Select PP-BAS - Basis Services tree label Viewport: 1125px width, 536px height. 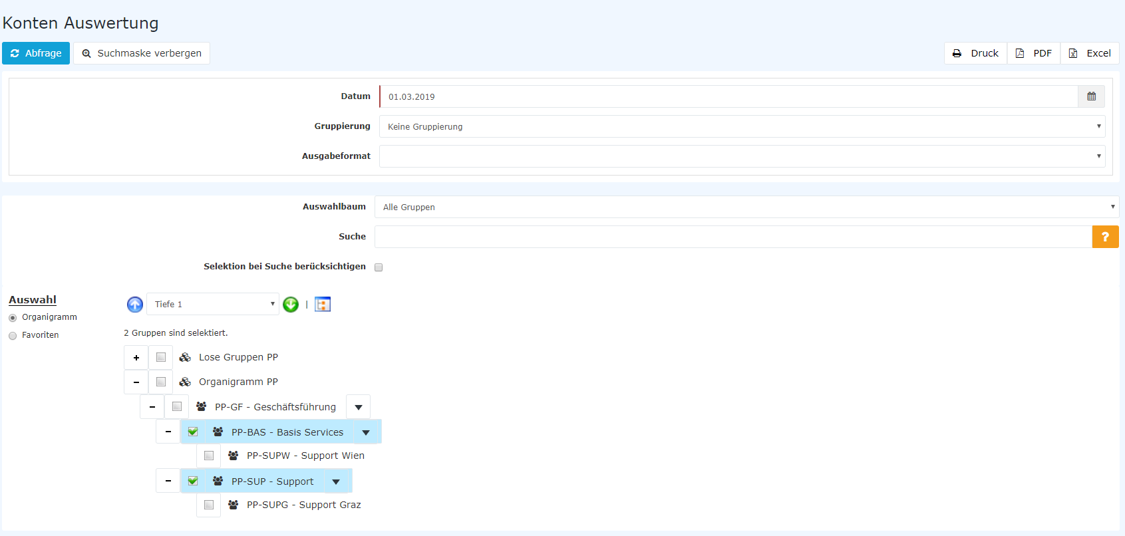(287, 432)
